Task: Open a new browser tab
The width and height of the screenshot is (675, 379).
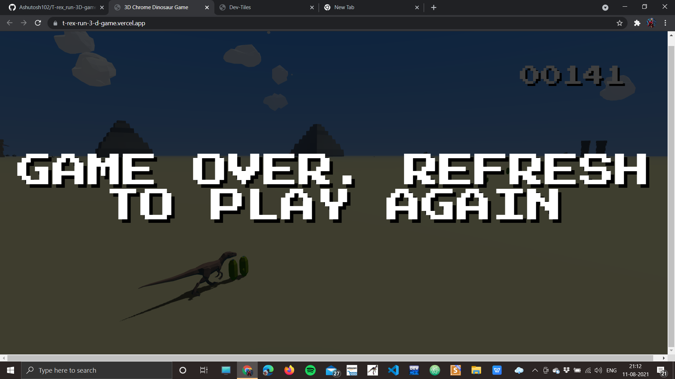Action: pos(433,7)
